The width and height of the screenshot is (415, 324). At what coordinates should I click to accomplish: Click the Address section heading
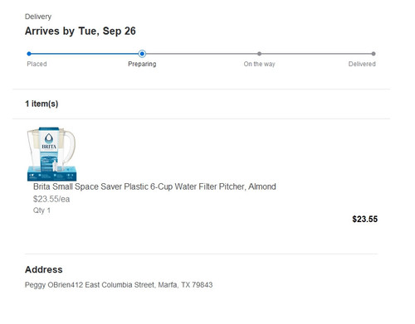pos(44,269)
